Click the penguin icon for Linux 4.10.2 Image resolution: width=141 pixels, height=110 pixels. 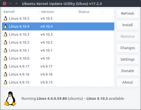(5, 42)
